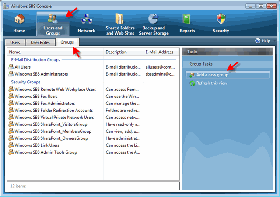Select the Windows SBS Administrators name
The width and height of the screenshot is (280, 197).
pos(41,74)
